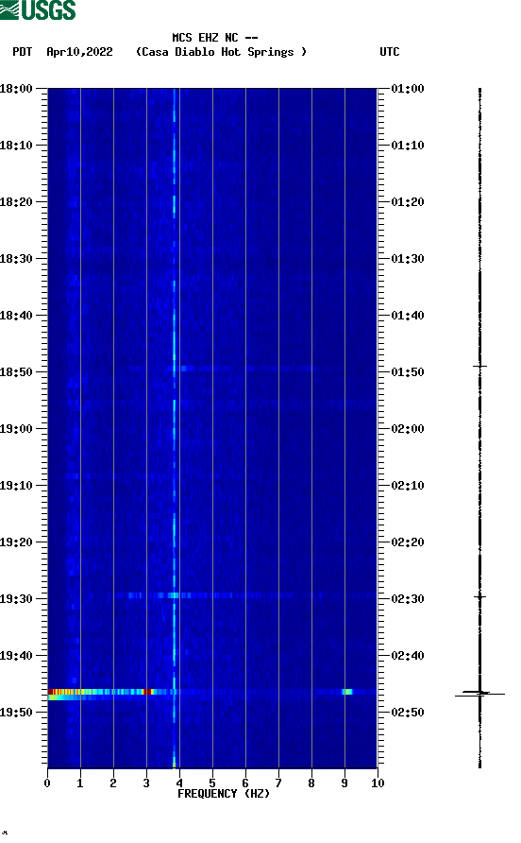Click the 02:30 UTC time label
The height and width of the screenshot is (843, 521).
(x=408, y=599)
